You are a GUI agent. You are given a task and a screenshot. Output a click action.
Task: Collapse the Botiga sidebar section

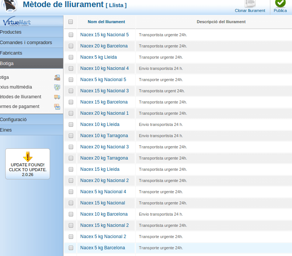pyautogui.click(x=31, y=64)
